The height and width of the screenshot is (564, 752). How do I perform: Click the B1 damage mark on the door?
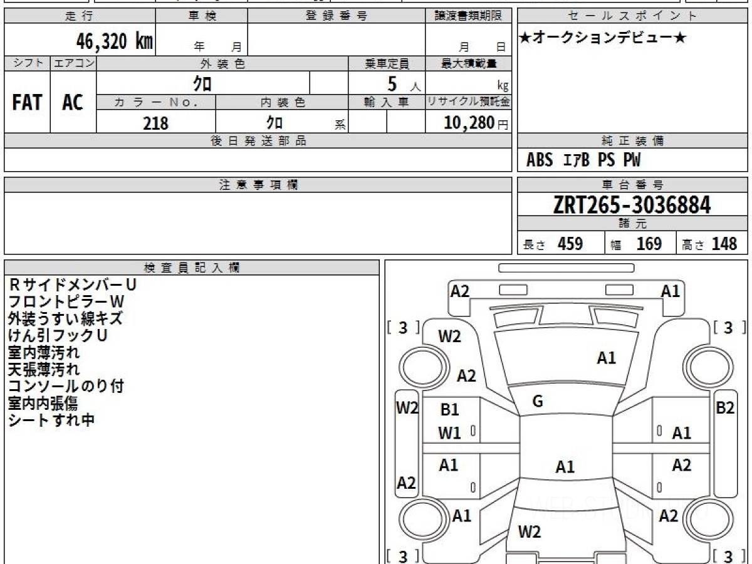pyautogui.click(x=449, y=410)
